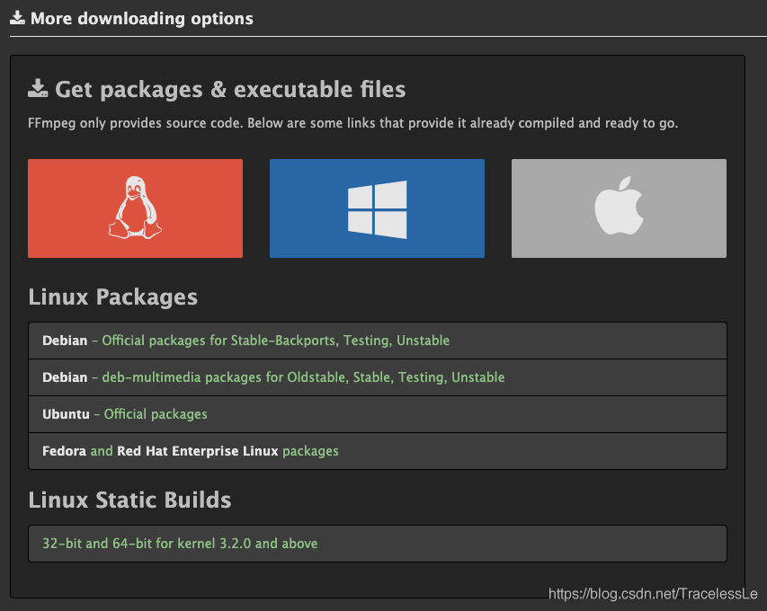Click the Get packages & executable files heading
This screenshot has height=611, width=767.
pos(230,90)
